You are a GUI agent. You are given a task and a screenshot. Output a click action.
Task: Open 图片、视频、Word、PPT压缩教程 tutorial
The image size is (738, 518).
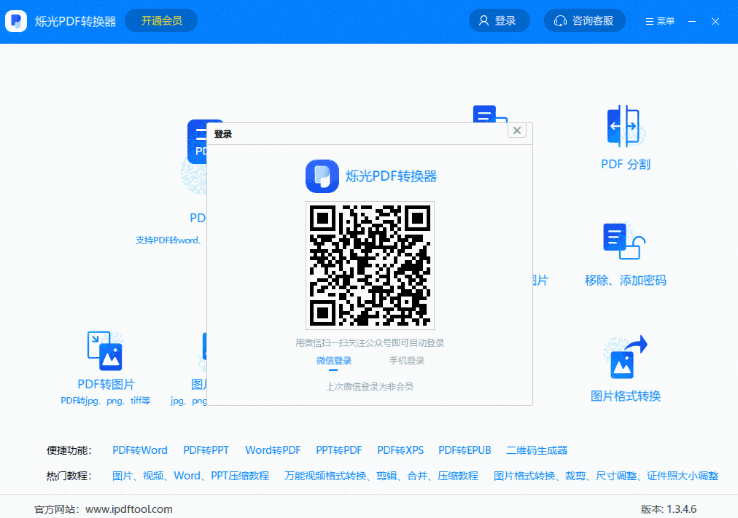(190, 476)
